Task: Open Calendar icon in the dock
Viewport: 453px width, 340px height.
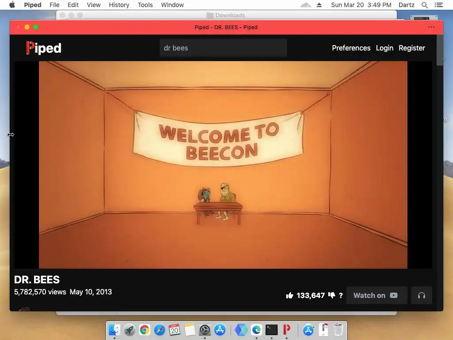Action: coord(174,329)
